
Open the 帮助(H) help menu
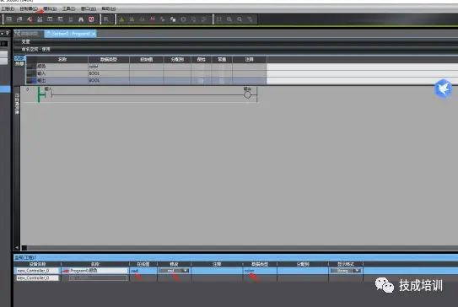[108, 8]
